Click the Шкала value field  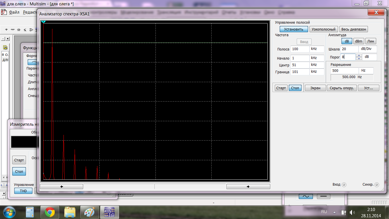coord(349,49)
